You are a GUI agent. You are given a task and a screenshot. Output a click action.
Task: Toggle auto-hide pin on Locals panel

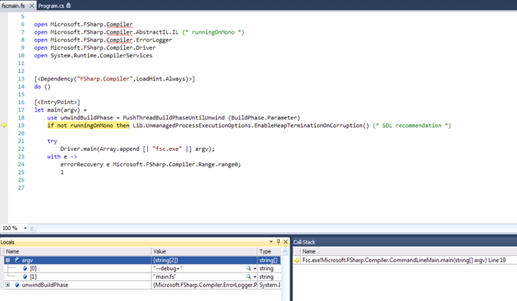point(278,242)
